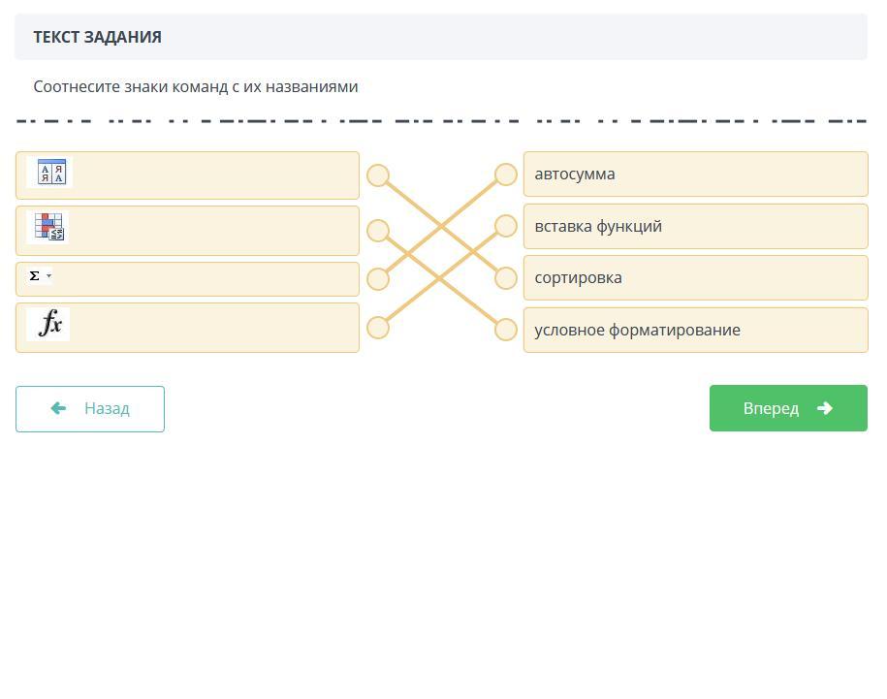
Task: Click the автосумма answer box
Action: 695,175
